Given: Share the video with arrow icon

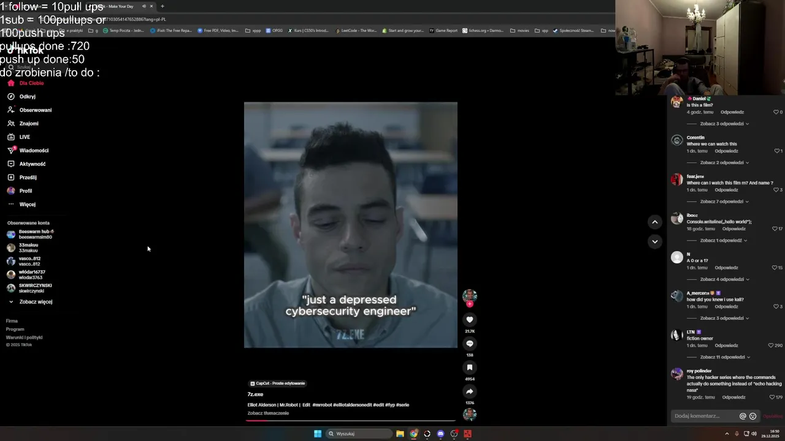Looking at the screenshot, I should coord(470,391).
